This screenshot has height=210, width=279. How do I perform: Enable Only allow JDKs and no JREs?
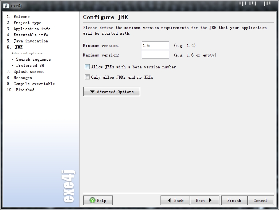(87, 77)
